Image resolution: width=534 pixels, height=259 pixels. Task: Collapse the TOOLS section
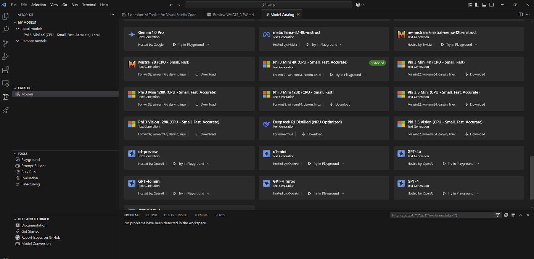(x=15, y=154)
